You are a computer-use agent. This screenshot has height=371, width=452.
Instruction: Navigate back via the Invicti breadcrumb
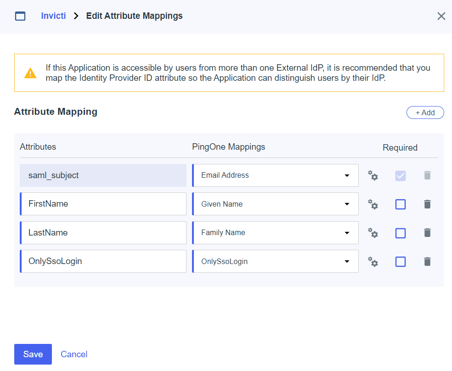pyautogui.click(x=53, y=16)
